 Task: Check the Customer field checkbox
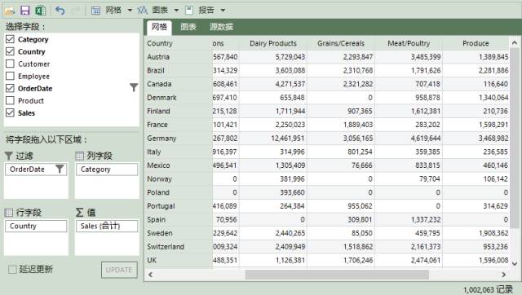(10, 64)
